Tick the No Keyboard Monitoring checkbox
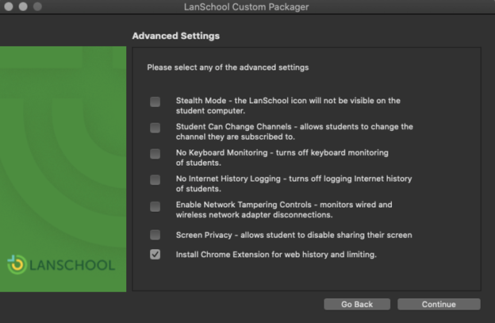The width and height of the screenshot is (495, 323). point(155,154)
